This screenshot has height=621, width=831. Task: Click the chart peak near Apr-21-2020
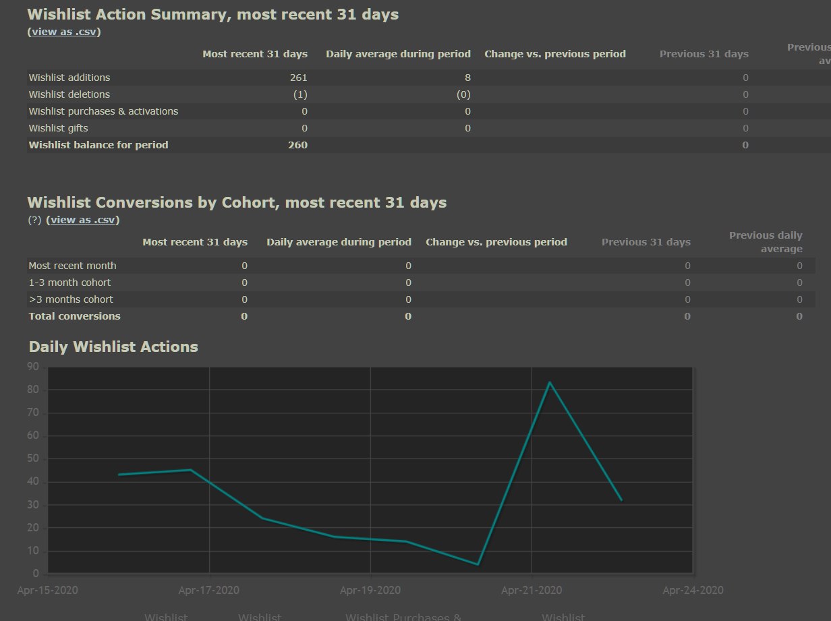click(550, 382)
